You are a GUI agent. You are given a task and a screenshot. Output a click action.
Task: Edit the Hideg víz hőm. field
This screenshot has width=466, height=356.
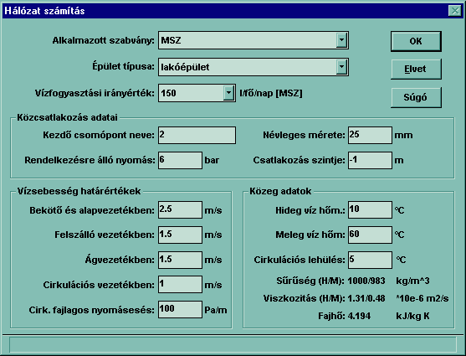(370, 210)
